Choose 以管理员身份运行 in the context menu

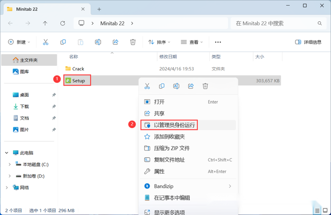pos(188,125)
